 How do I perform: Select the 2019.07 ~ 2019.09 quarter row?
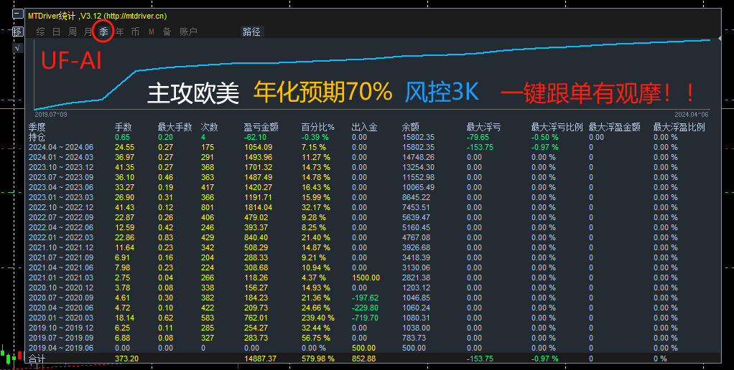[x=373, y=338]
